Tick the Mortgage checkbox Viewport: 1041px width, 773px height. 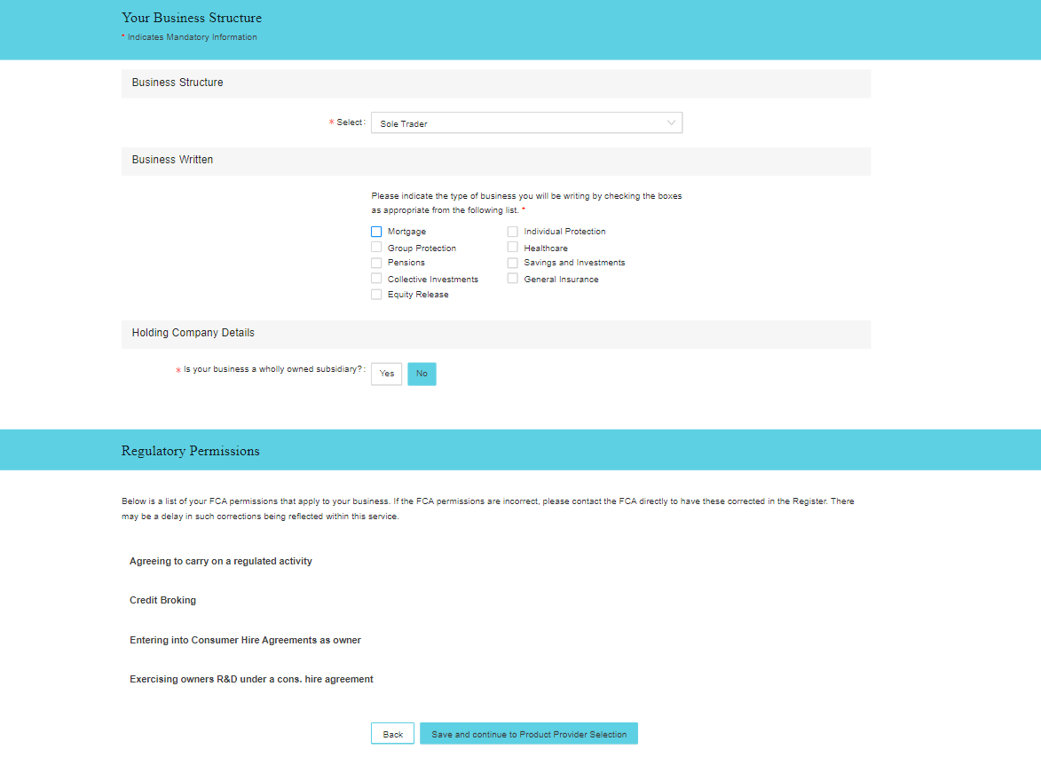(376, 232)
